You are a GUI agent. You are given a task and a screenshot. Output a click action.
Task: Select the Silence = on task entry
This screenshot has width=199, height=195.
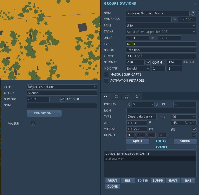coord(150,159)
